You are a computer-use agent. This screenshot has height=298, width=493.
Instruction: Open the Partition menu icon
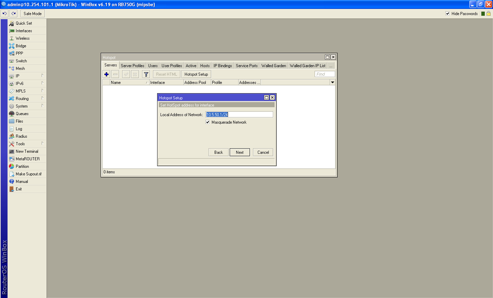coord(12,166)
